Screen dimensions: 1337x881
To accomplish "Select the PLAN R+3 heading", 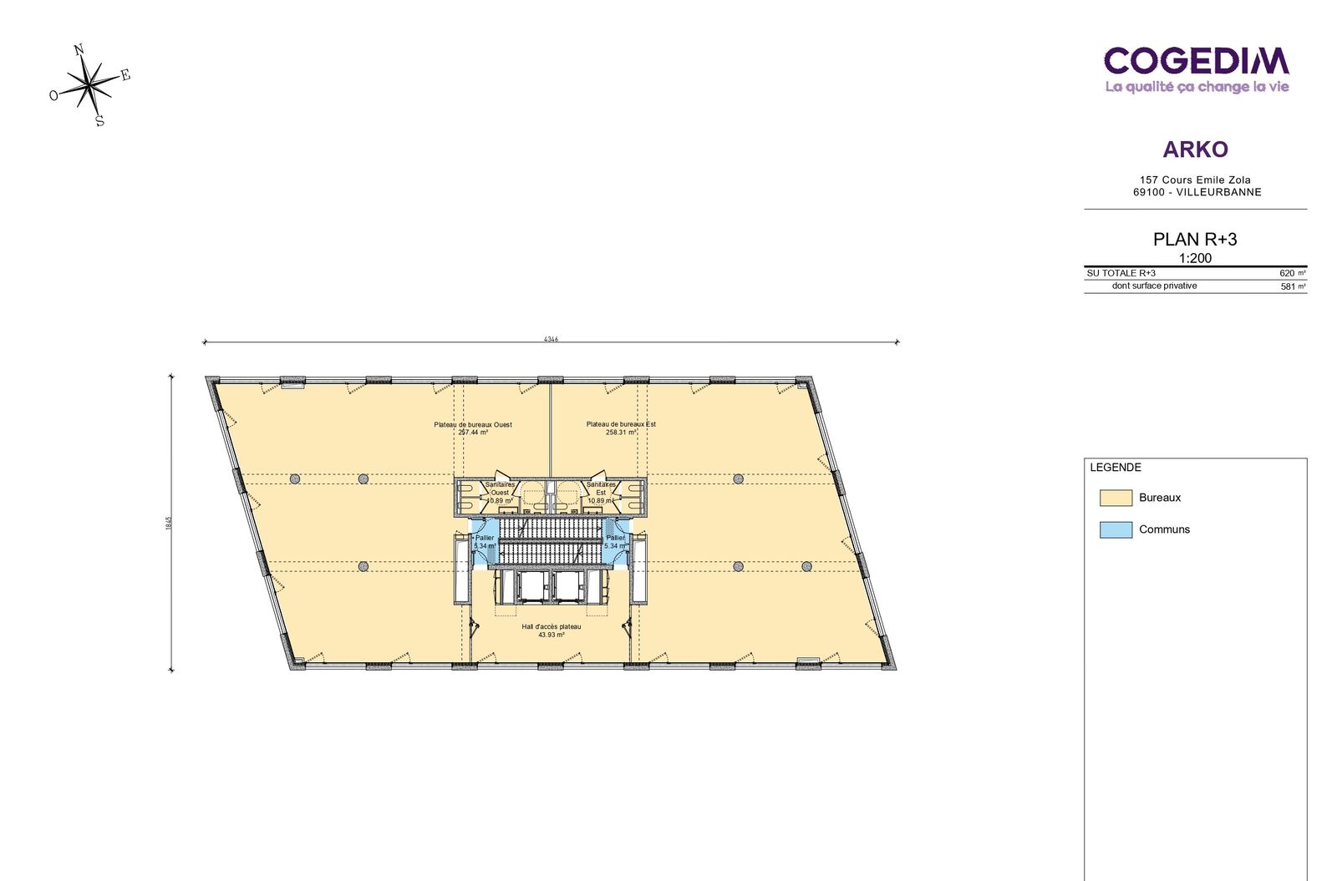I will click(1195, 240).
